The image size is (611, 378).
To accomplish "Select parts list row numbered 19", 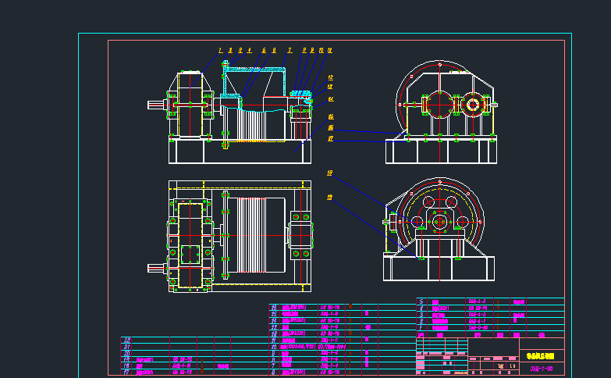I will coord(195,359).
